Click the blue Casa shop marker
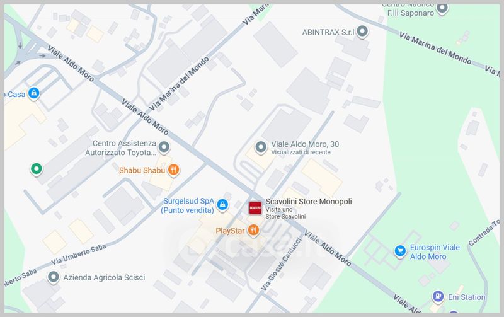The height and width of the screenshot is (317, 504). 34,93
